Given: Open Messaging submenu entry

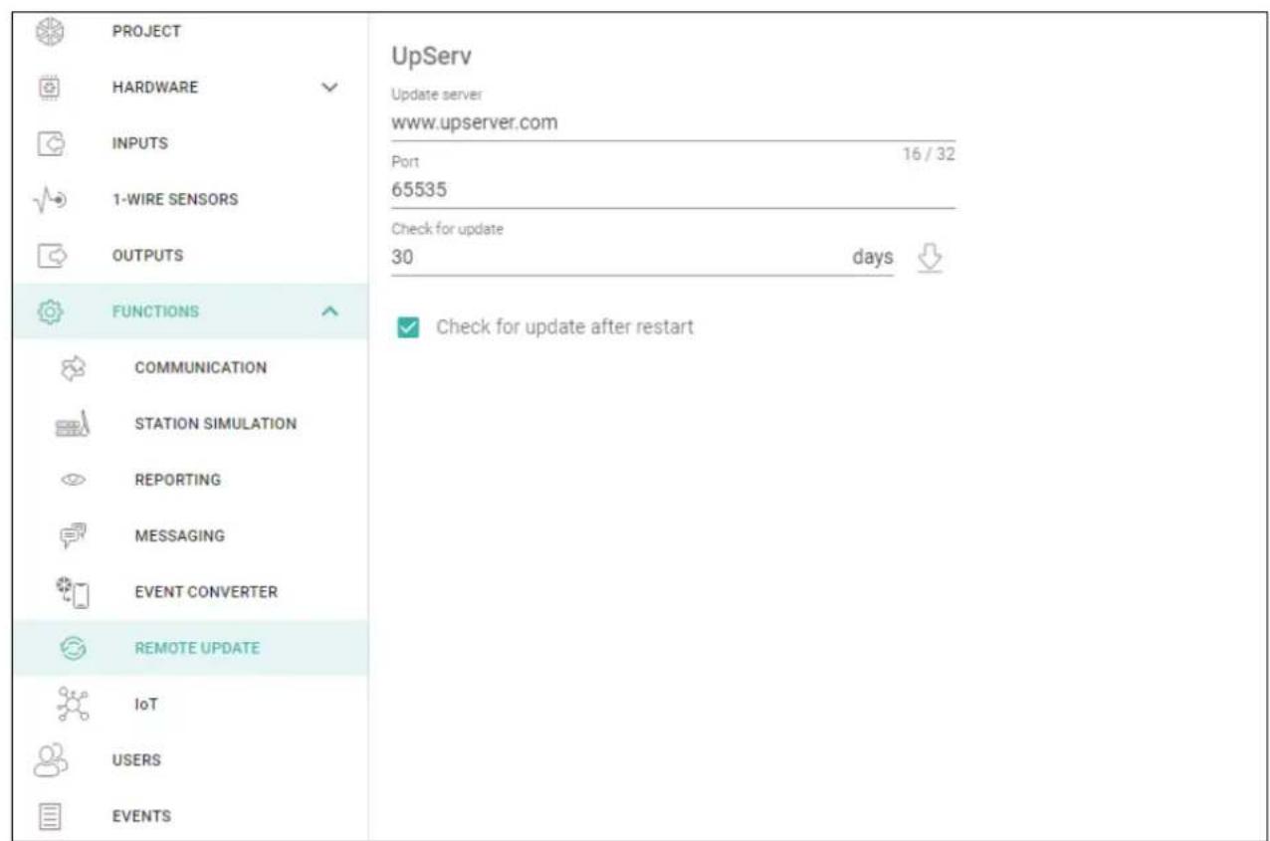Looking at the screenshot, I should [179, 535].
